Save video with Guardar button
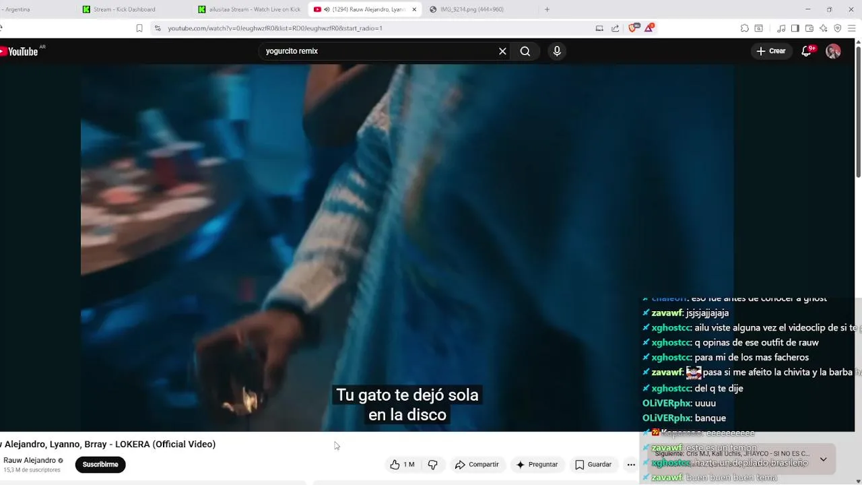 pos(593,464)
